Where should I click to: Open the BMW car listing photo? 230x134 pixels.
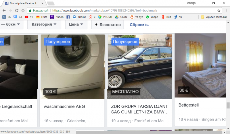pos(140,66)
